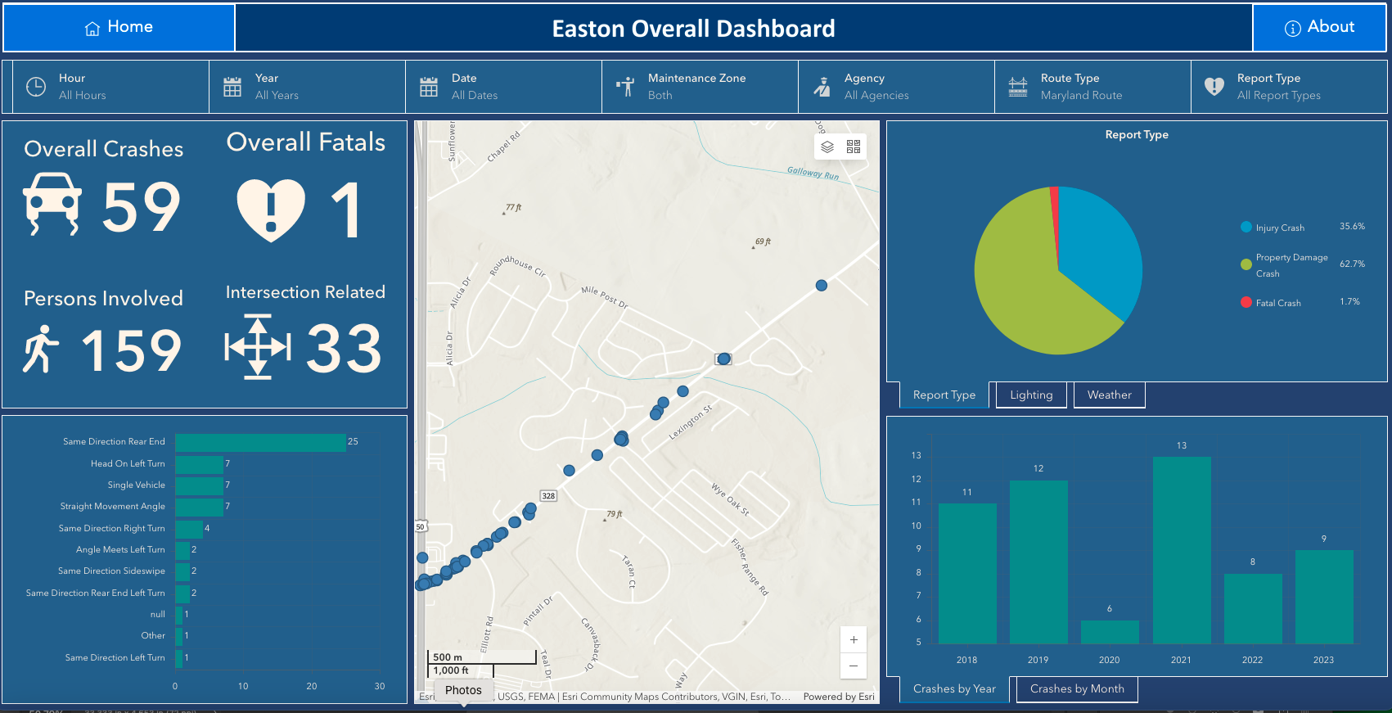Click the Intersection Related value 33
Screen dimensions: 1392x713
(x=344, y=349)
